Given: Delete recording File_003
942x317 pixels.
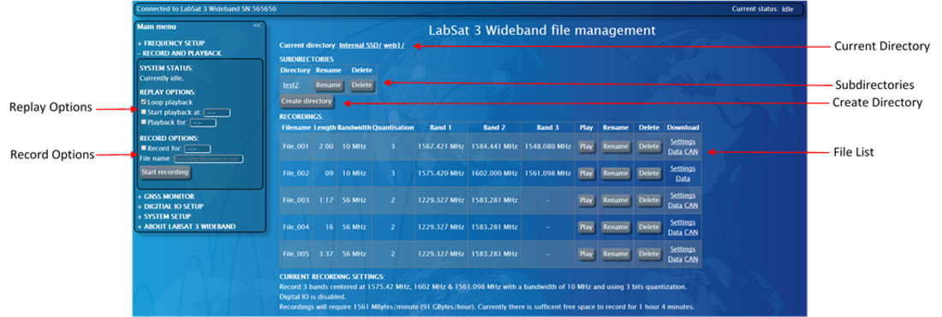Looking at the screenshot, I should pyautogui.click(x=649, y=200).
